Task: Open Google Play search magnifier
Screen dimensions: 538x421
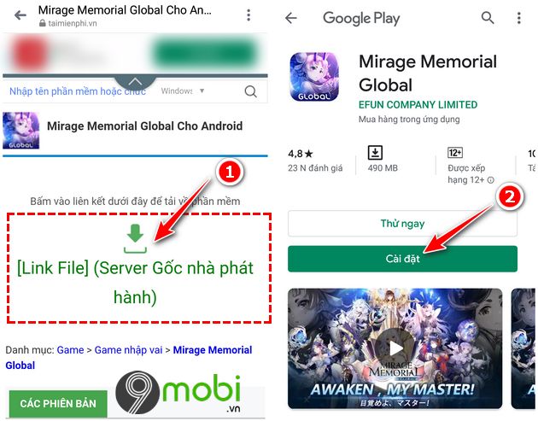Action: (x=488, y=17)
